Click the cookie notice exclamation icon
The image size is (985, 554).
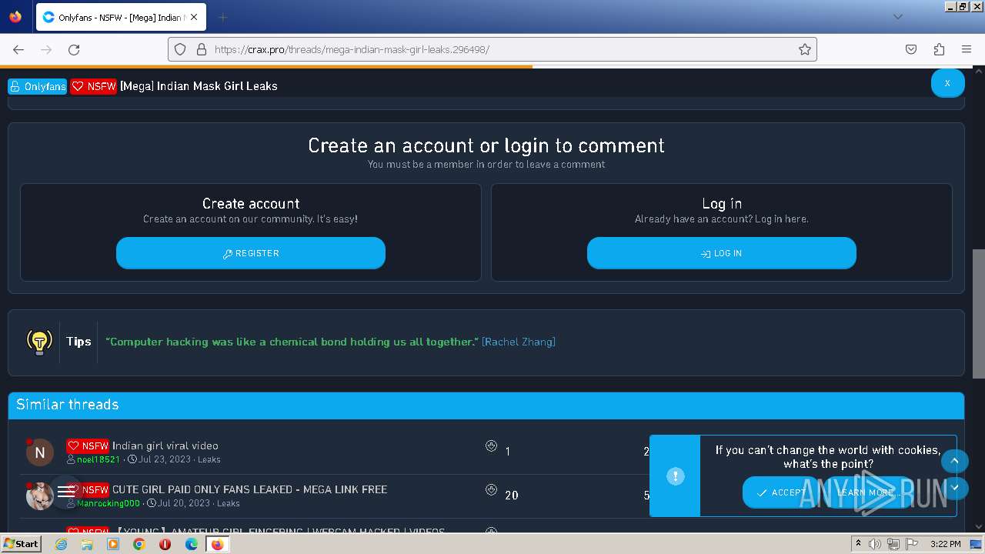[675, 476]
